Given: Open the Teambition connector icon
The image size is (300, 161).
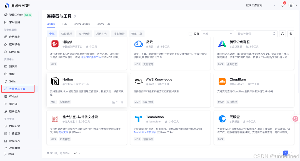Looking at the screenshot, I should [x=139, y=119].
